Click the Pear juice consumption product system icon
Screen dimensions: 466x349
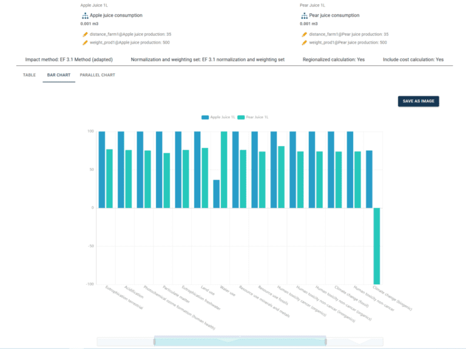(305, 15)
